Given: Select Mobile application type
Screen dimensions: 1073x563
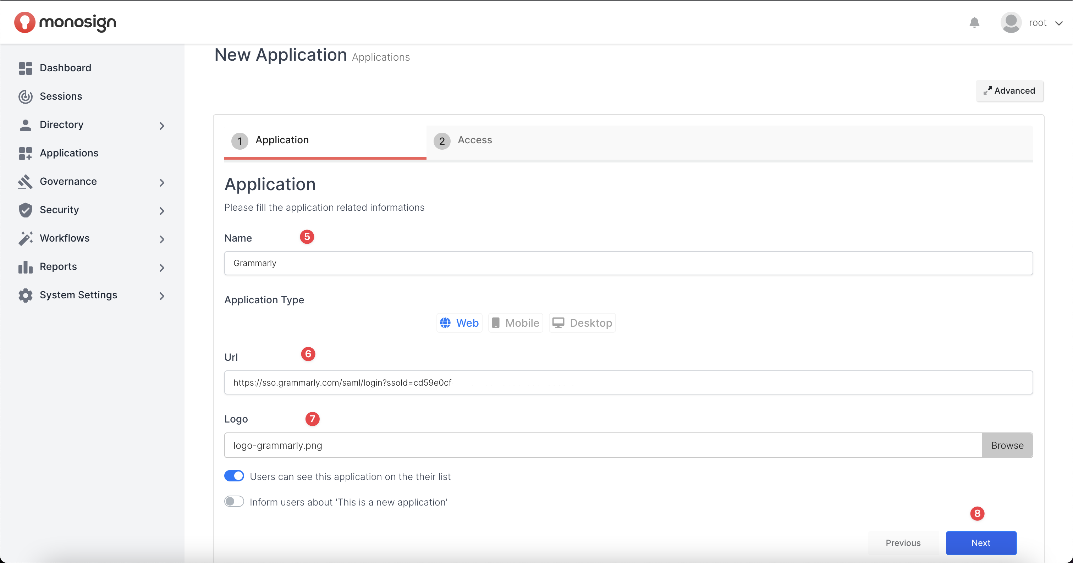Looking at the screenshot, I should [515, 323].
